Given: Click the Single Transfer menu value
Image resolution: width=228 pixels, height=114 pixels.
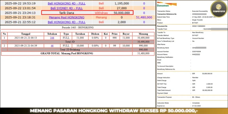Looking at the screenshot, I should coord(197,20).
